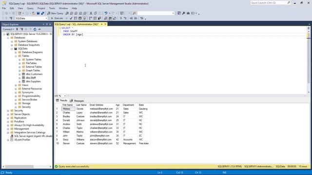Toggle IntelliSense Enabled button

84,18
